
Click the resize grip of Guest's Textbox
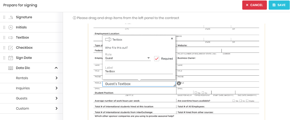[x=174, y=85]
